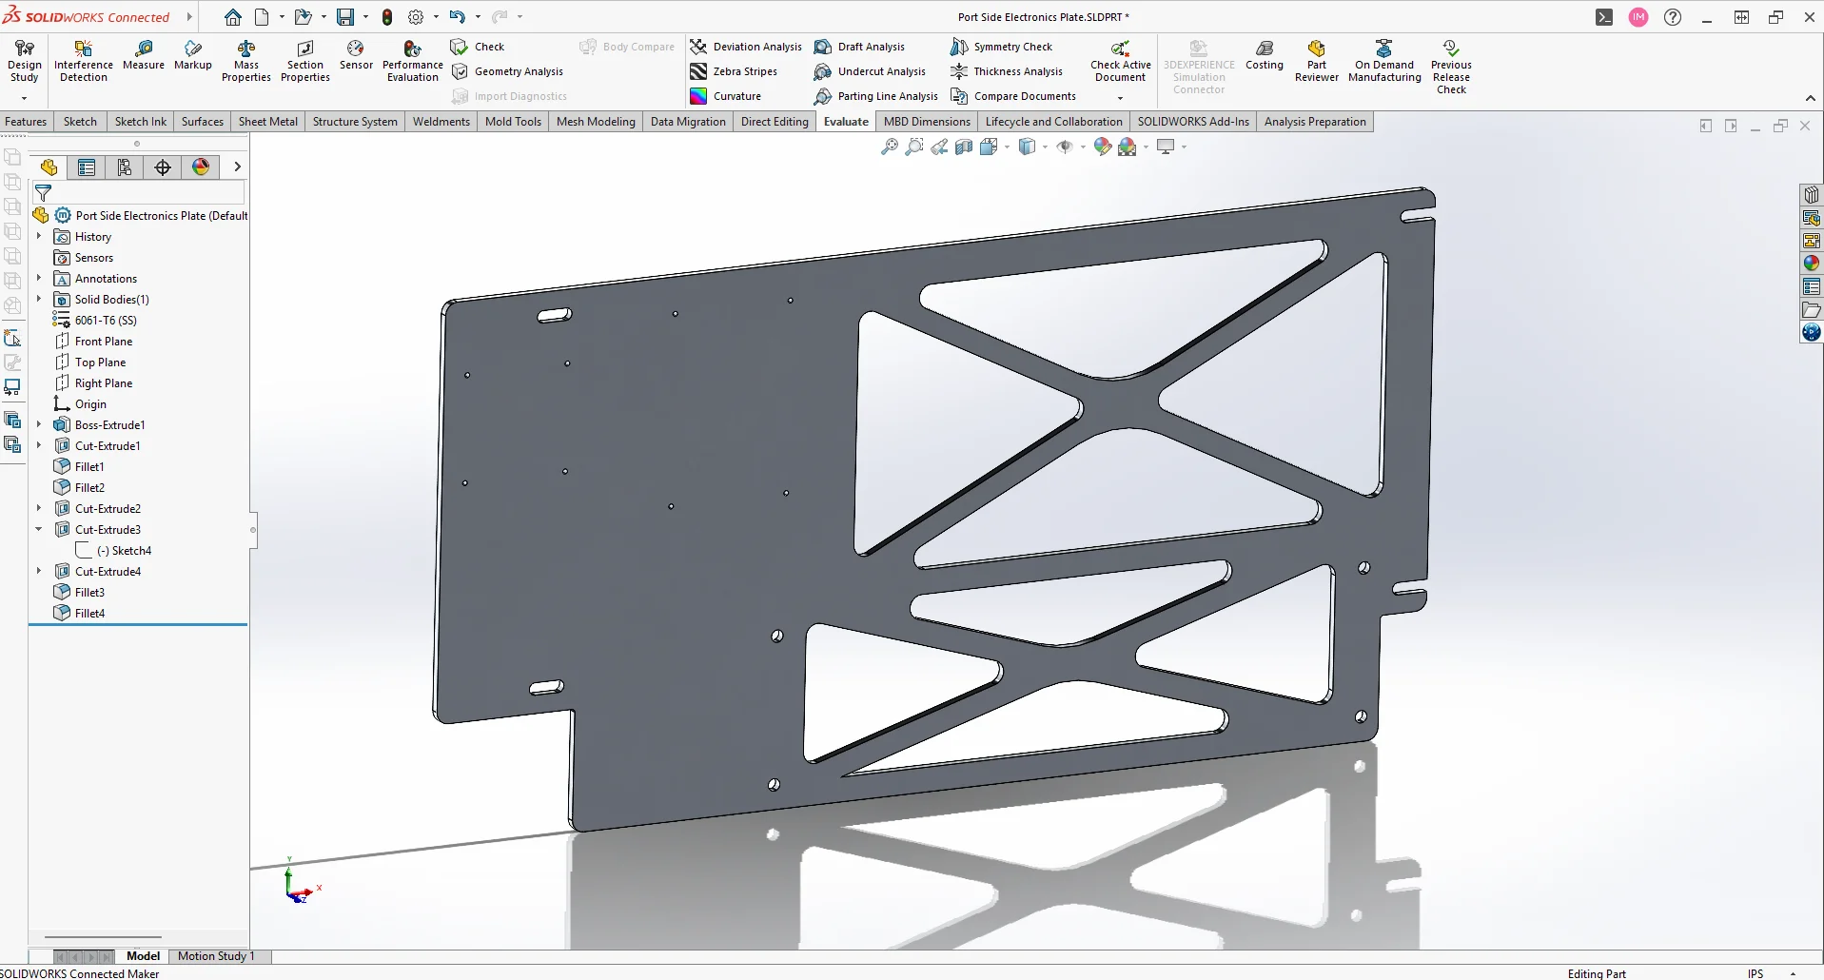Viewport: 1824px width, 980px height.
Task: Open the Appearances color ball panel
Action: tap(1811, 264)
